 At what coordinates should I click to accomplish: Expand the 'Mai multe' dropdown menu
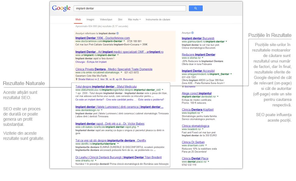pyautogui.click(x=134, y=20)
